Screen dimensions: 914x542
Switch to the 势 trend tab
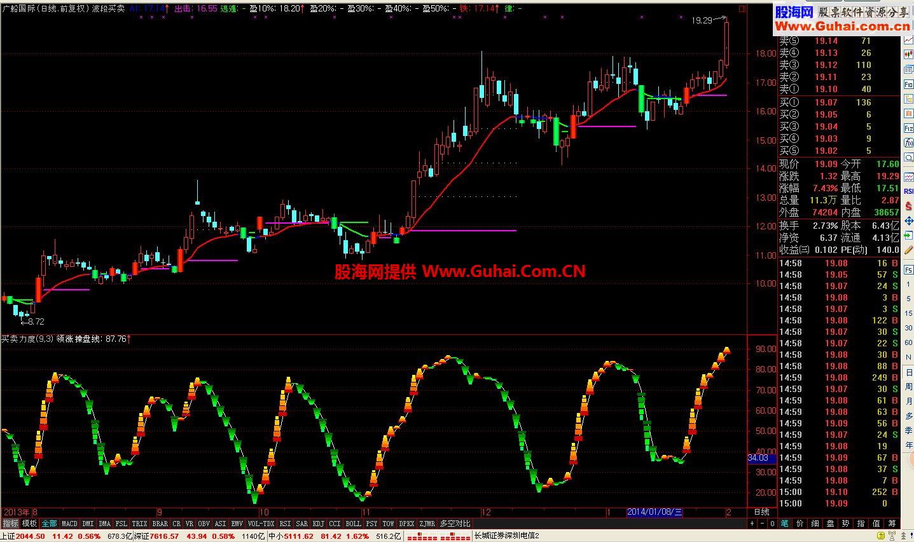[845, 524]
